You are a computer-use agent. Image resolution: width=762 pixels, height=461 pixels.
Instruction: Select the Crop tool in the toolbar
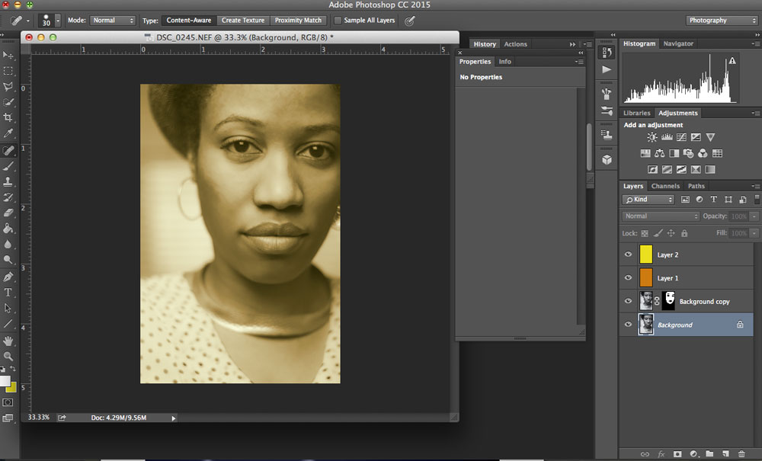click(x=8, y=117)
